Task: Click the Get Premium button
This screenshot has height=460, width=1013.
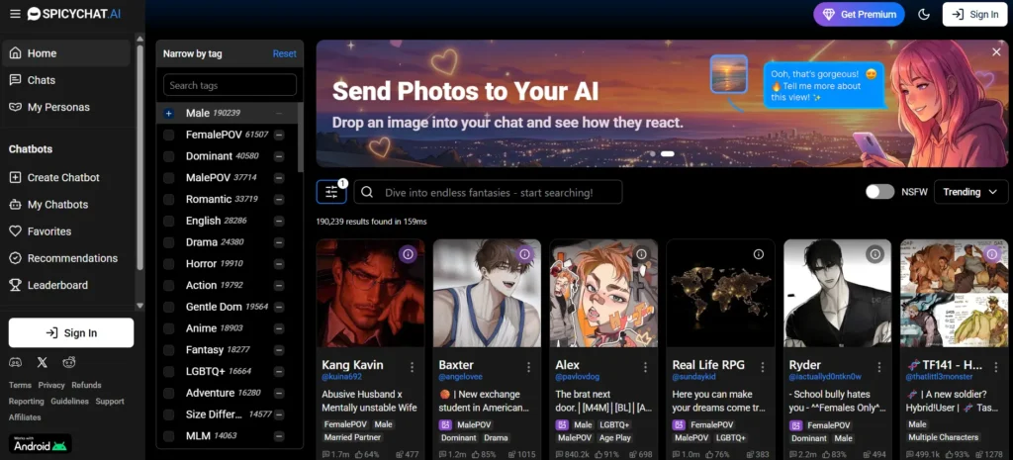Action: 859,14
